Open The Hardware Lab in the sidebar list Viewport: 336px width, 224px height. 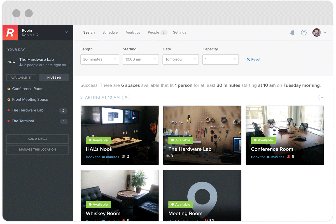coord(28,110)
